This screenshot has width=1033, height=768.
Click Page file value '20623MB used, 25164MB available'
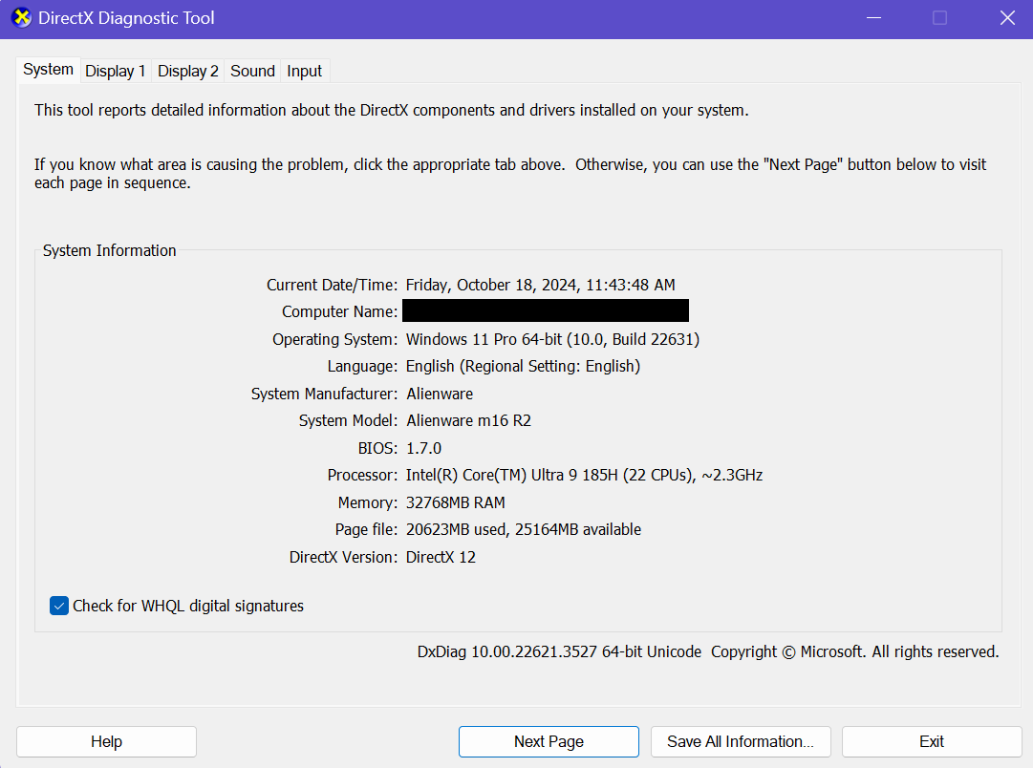coord(523,529)
